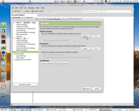
Task: Open the Account Actions dropdown
Action: click(x=26, y=85)
